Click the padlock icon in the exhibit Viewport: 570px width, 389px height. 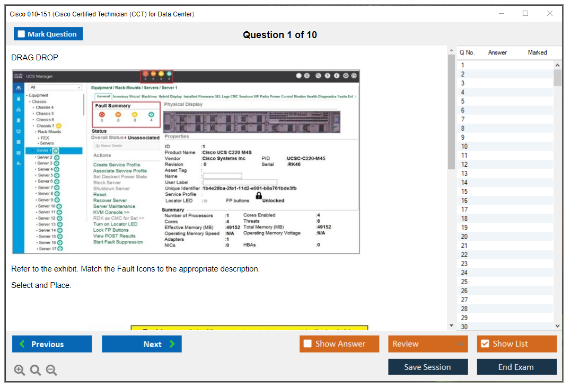coord(259,195)
